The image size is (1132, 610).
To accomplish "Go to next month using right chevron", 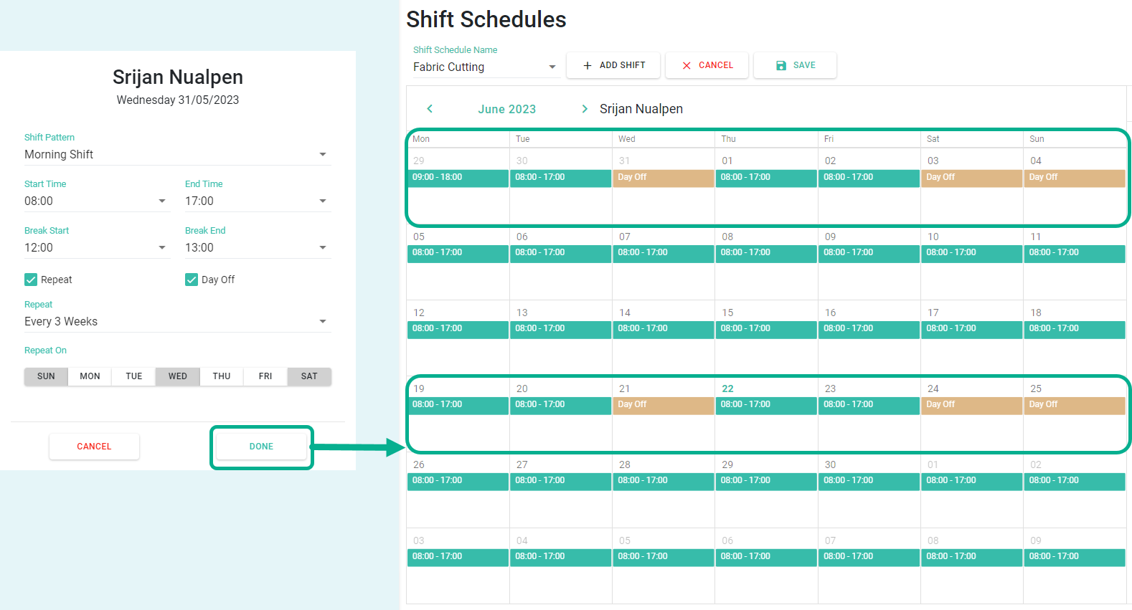I will pos(584,108).
